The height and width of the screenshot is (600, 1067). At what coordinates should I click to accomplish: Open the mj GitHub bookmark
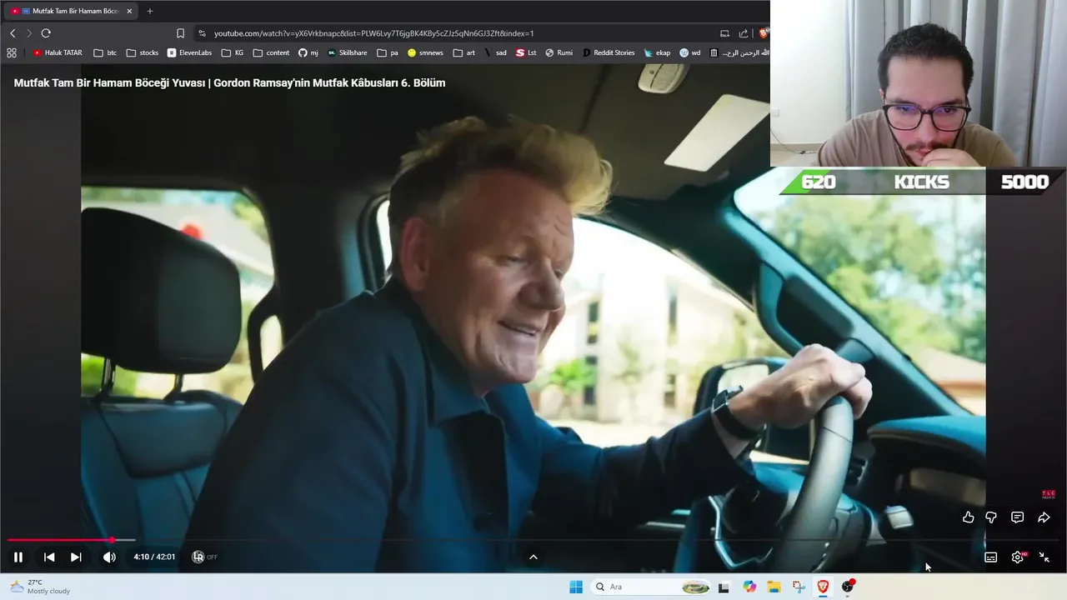(308, 52)
